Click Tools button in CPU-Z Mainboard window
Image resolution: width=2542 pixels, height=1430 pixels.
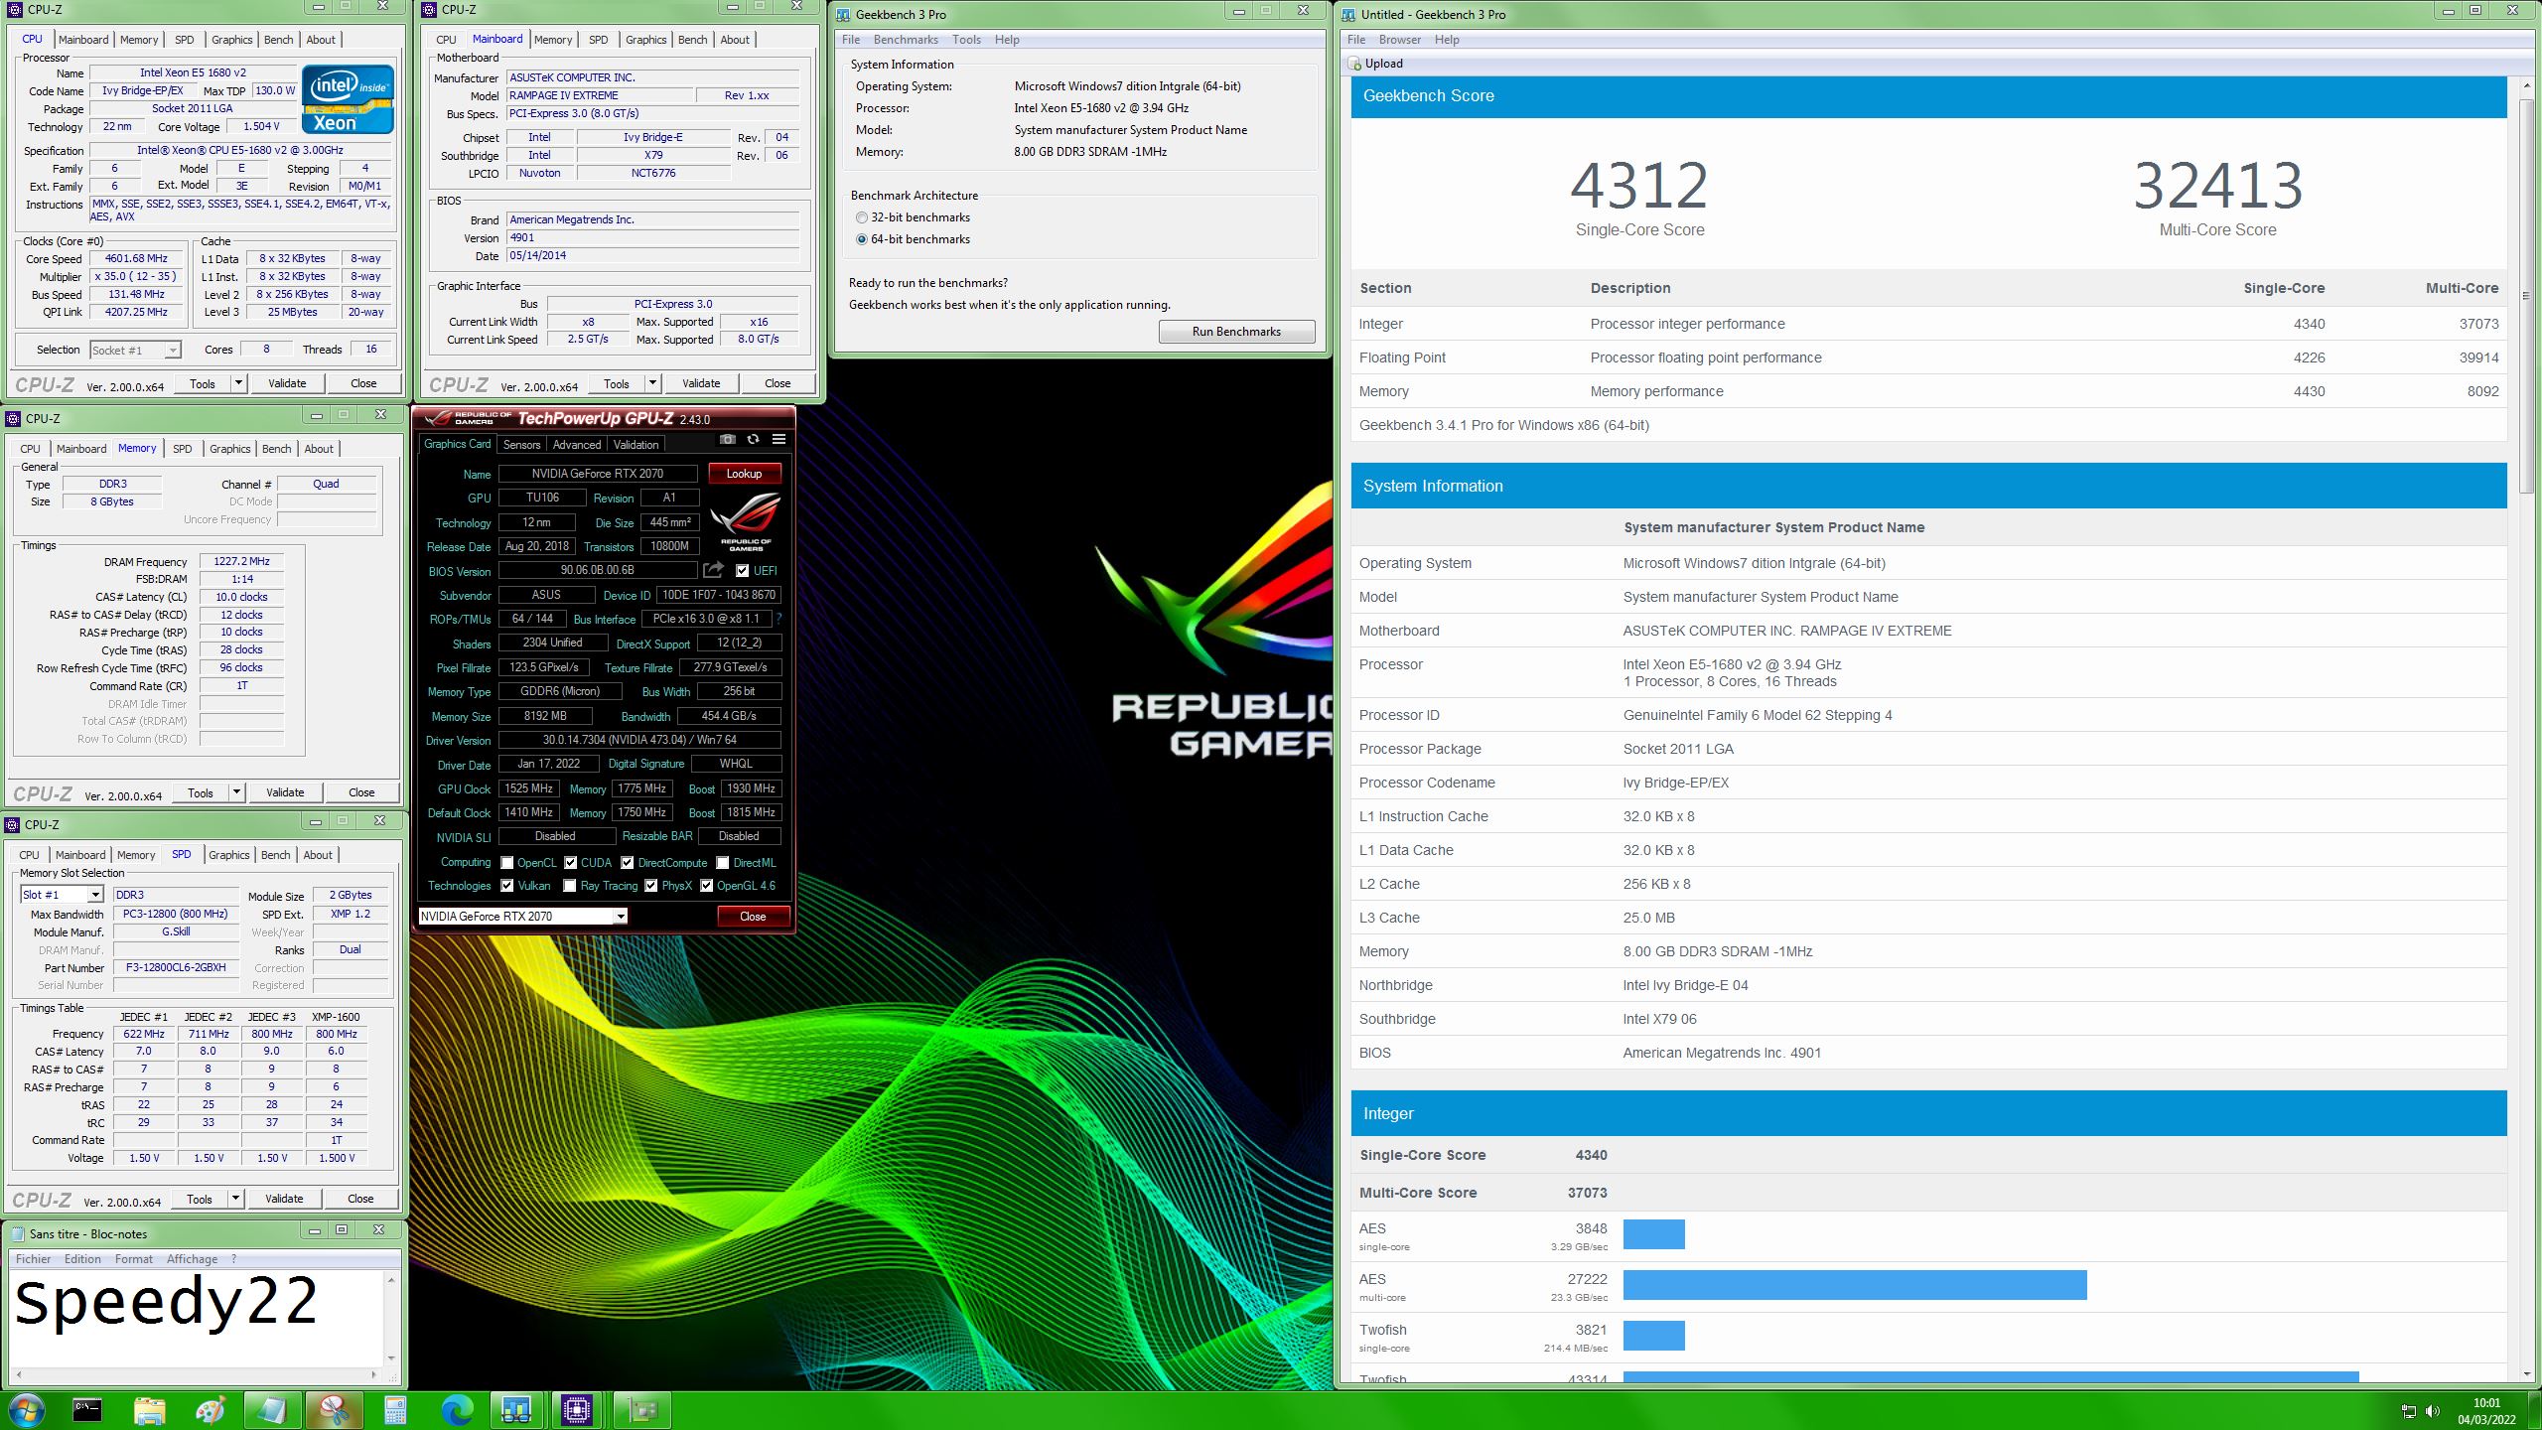coord(616,383)
